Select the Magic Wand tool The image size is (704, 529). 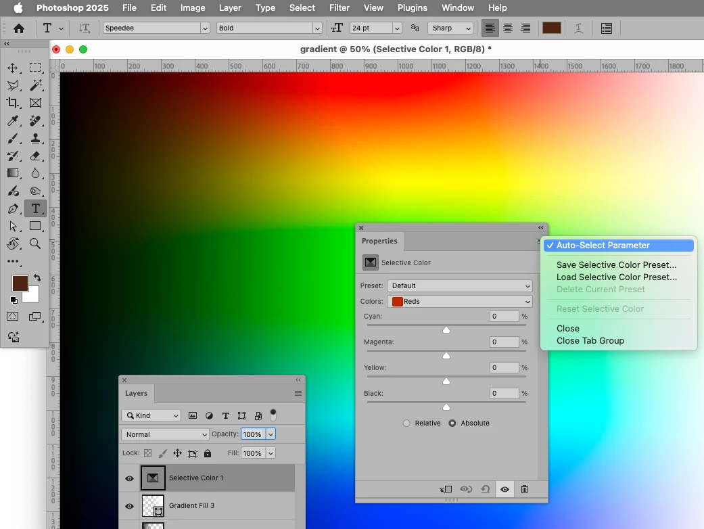tap(35, 85)
